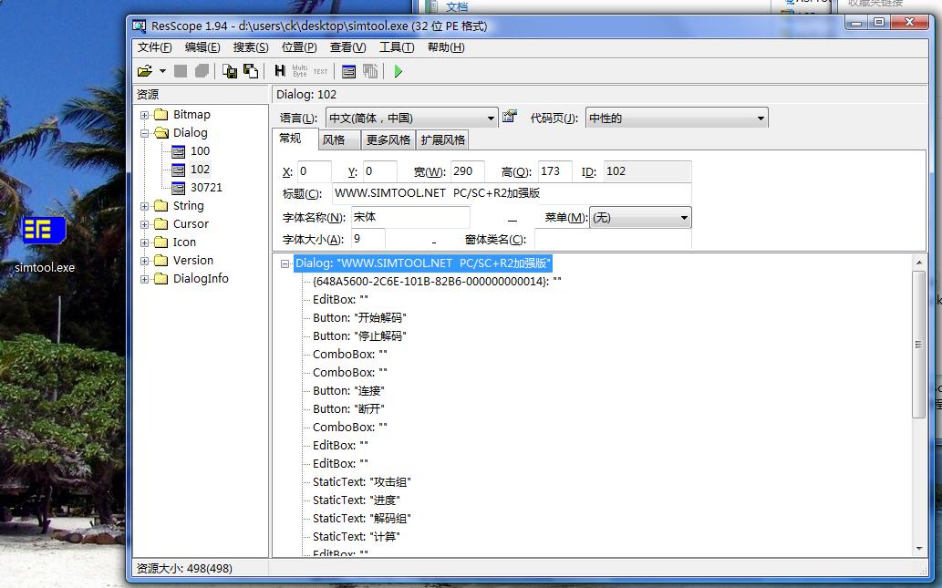Viewport: 942px width, 588px height.
Task: Open the recent files dropdown arrow in toolbar
Action: click(x=162, y=71)
